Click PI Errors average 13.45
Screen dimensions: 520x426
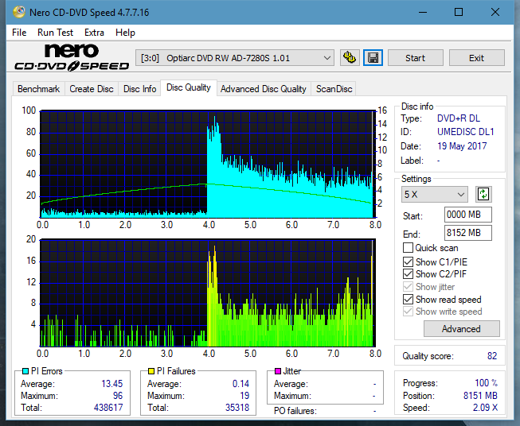tap(112, 383)
